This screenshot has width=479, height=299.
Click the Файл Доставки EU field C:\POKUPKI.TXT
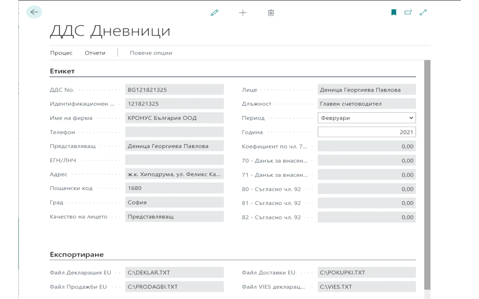click(x=367, y=272)
